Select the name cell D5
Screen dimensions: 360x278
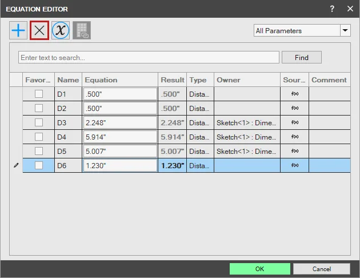pyautogui.click(x=68, y=151)
